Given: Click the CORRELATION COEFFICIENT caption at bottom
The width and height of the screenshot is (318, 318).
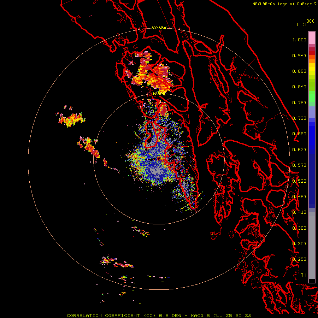Looking at the screenshot, I should (x=159, y=316).
